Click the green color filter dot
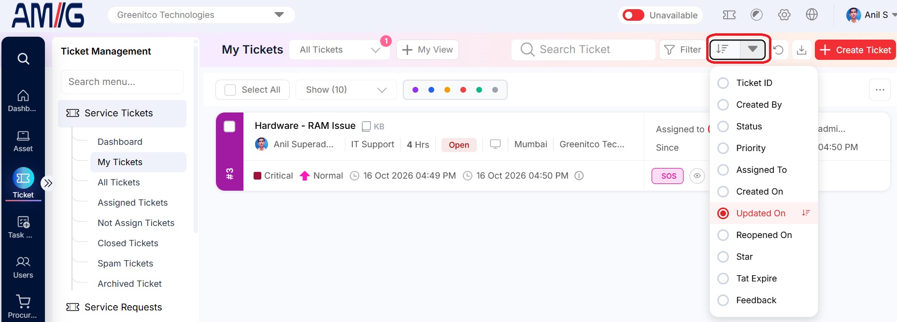 479,90
